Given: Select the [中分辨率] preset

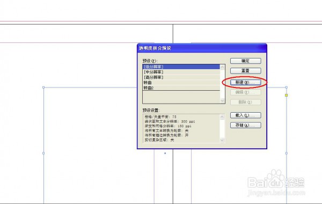Looking at the screenshot, I should click(181, 72).
